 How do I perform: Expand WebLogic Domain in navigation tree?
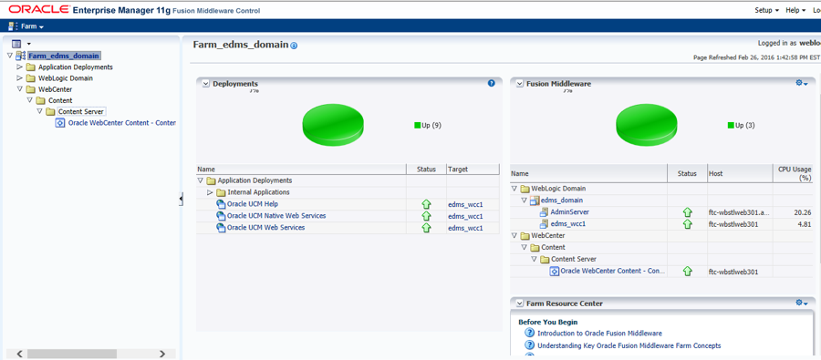(20, 78)
